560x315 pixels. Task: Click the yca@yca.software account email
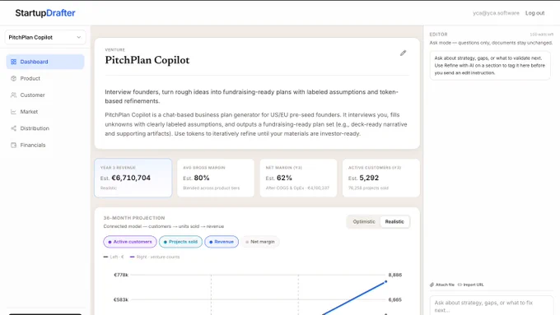coord(496,13)
